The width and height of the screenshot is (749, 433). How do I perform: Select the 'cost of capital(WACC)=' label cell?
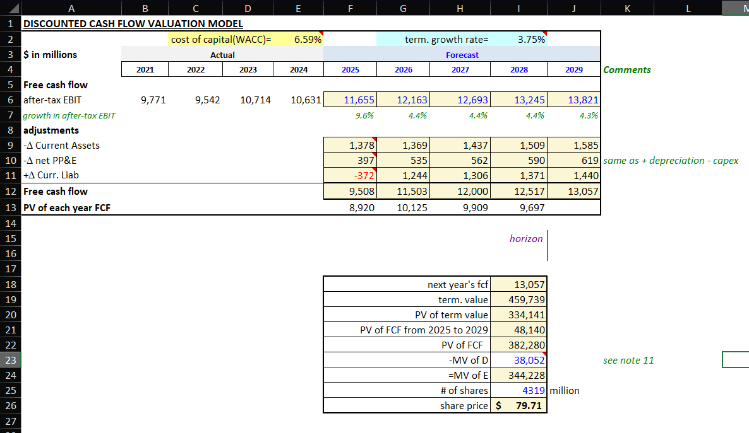tap(220, 40)
